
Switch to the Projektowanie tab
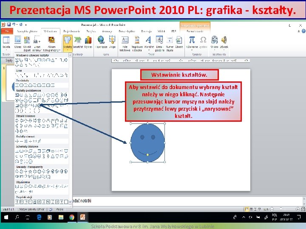click(x=72, y=31)
